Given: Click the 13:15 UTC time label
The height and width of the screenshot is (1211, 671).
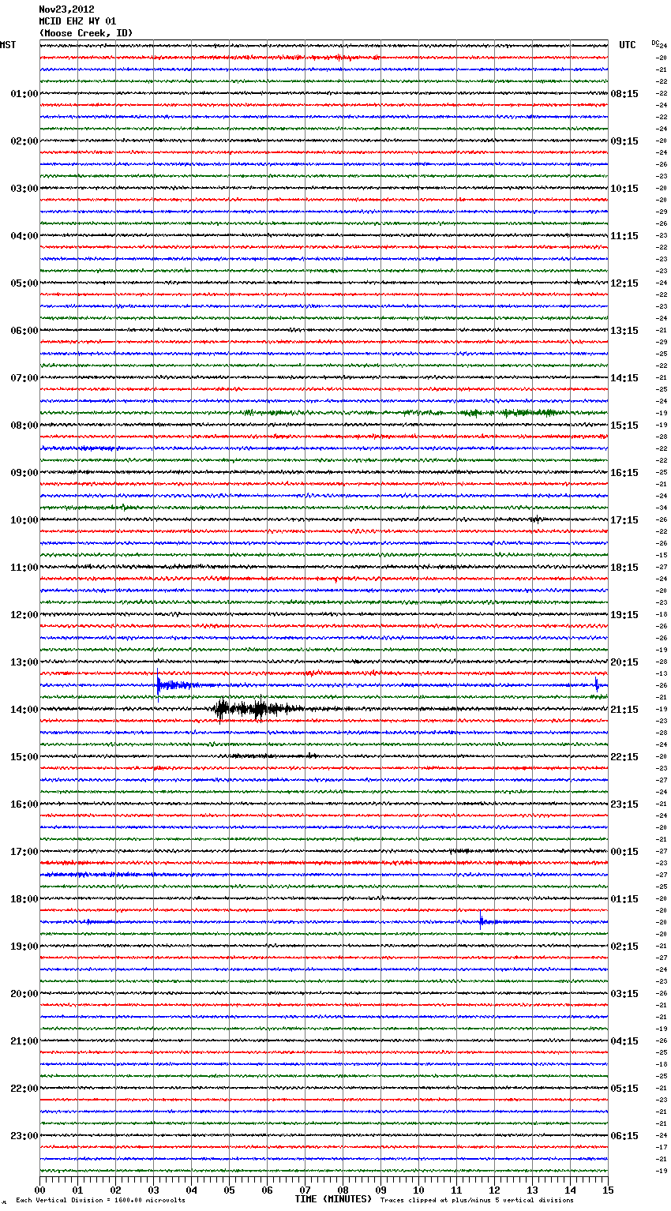Looking at the screenshot, I should [x=624, y=331].
